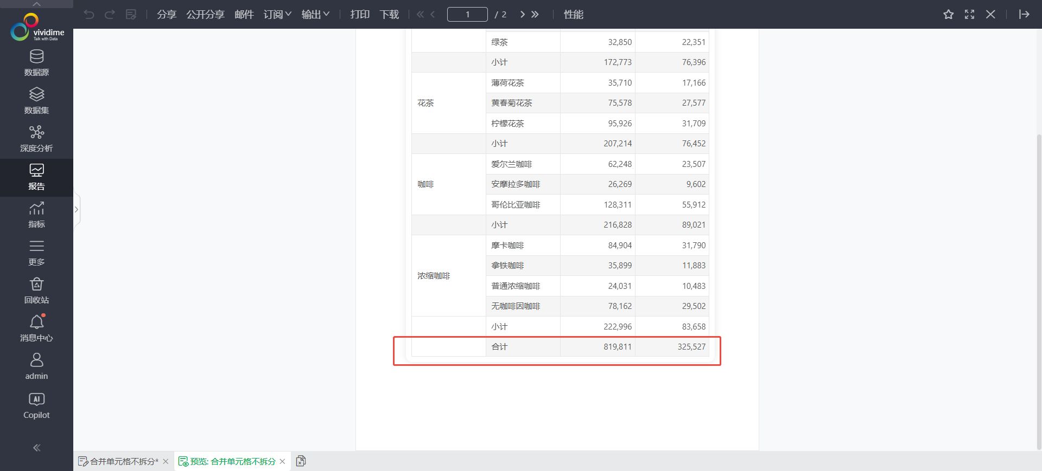This screenshot has width=1042, height=471.
Task: Click the page number input field
Action: click(467, 15)
